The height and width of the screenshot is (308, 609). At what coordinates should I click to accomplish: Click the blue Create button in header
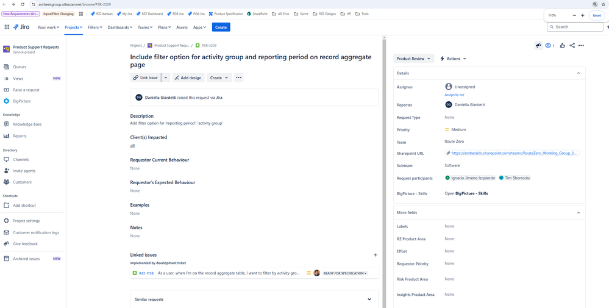pyautogui.click(x=221, y=27)
